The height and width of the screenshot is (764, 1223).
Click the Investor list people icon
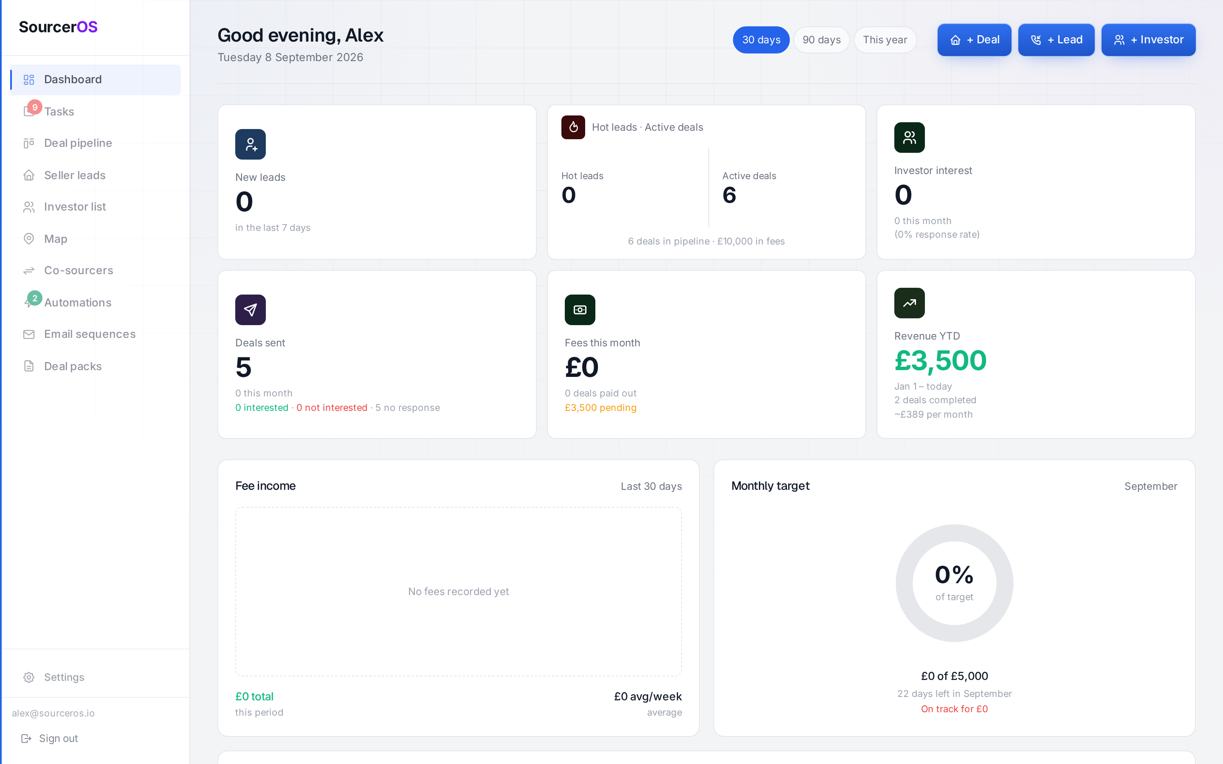point(29,207)
